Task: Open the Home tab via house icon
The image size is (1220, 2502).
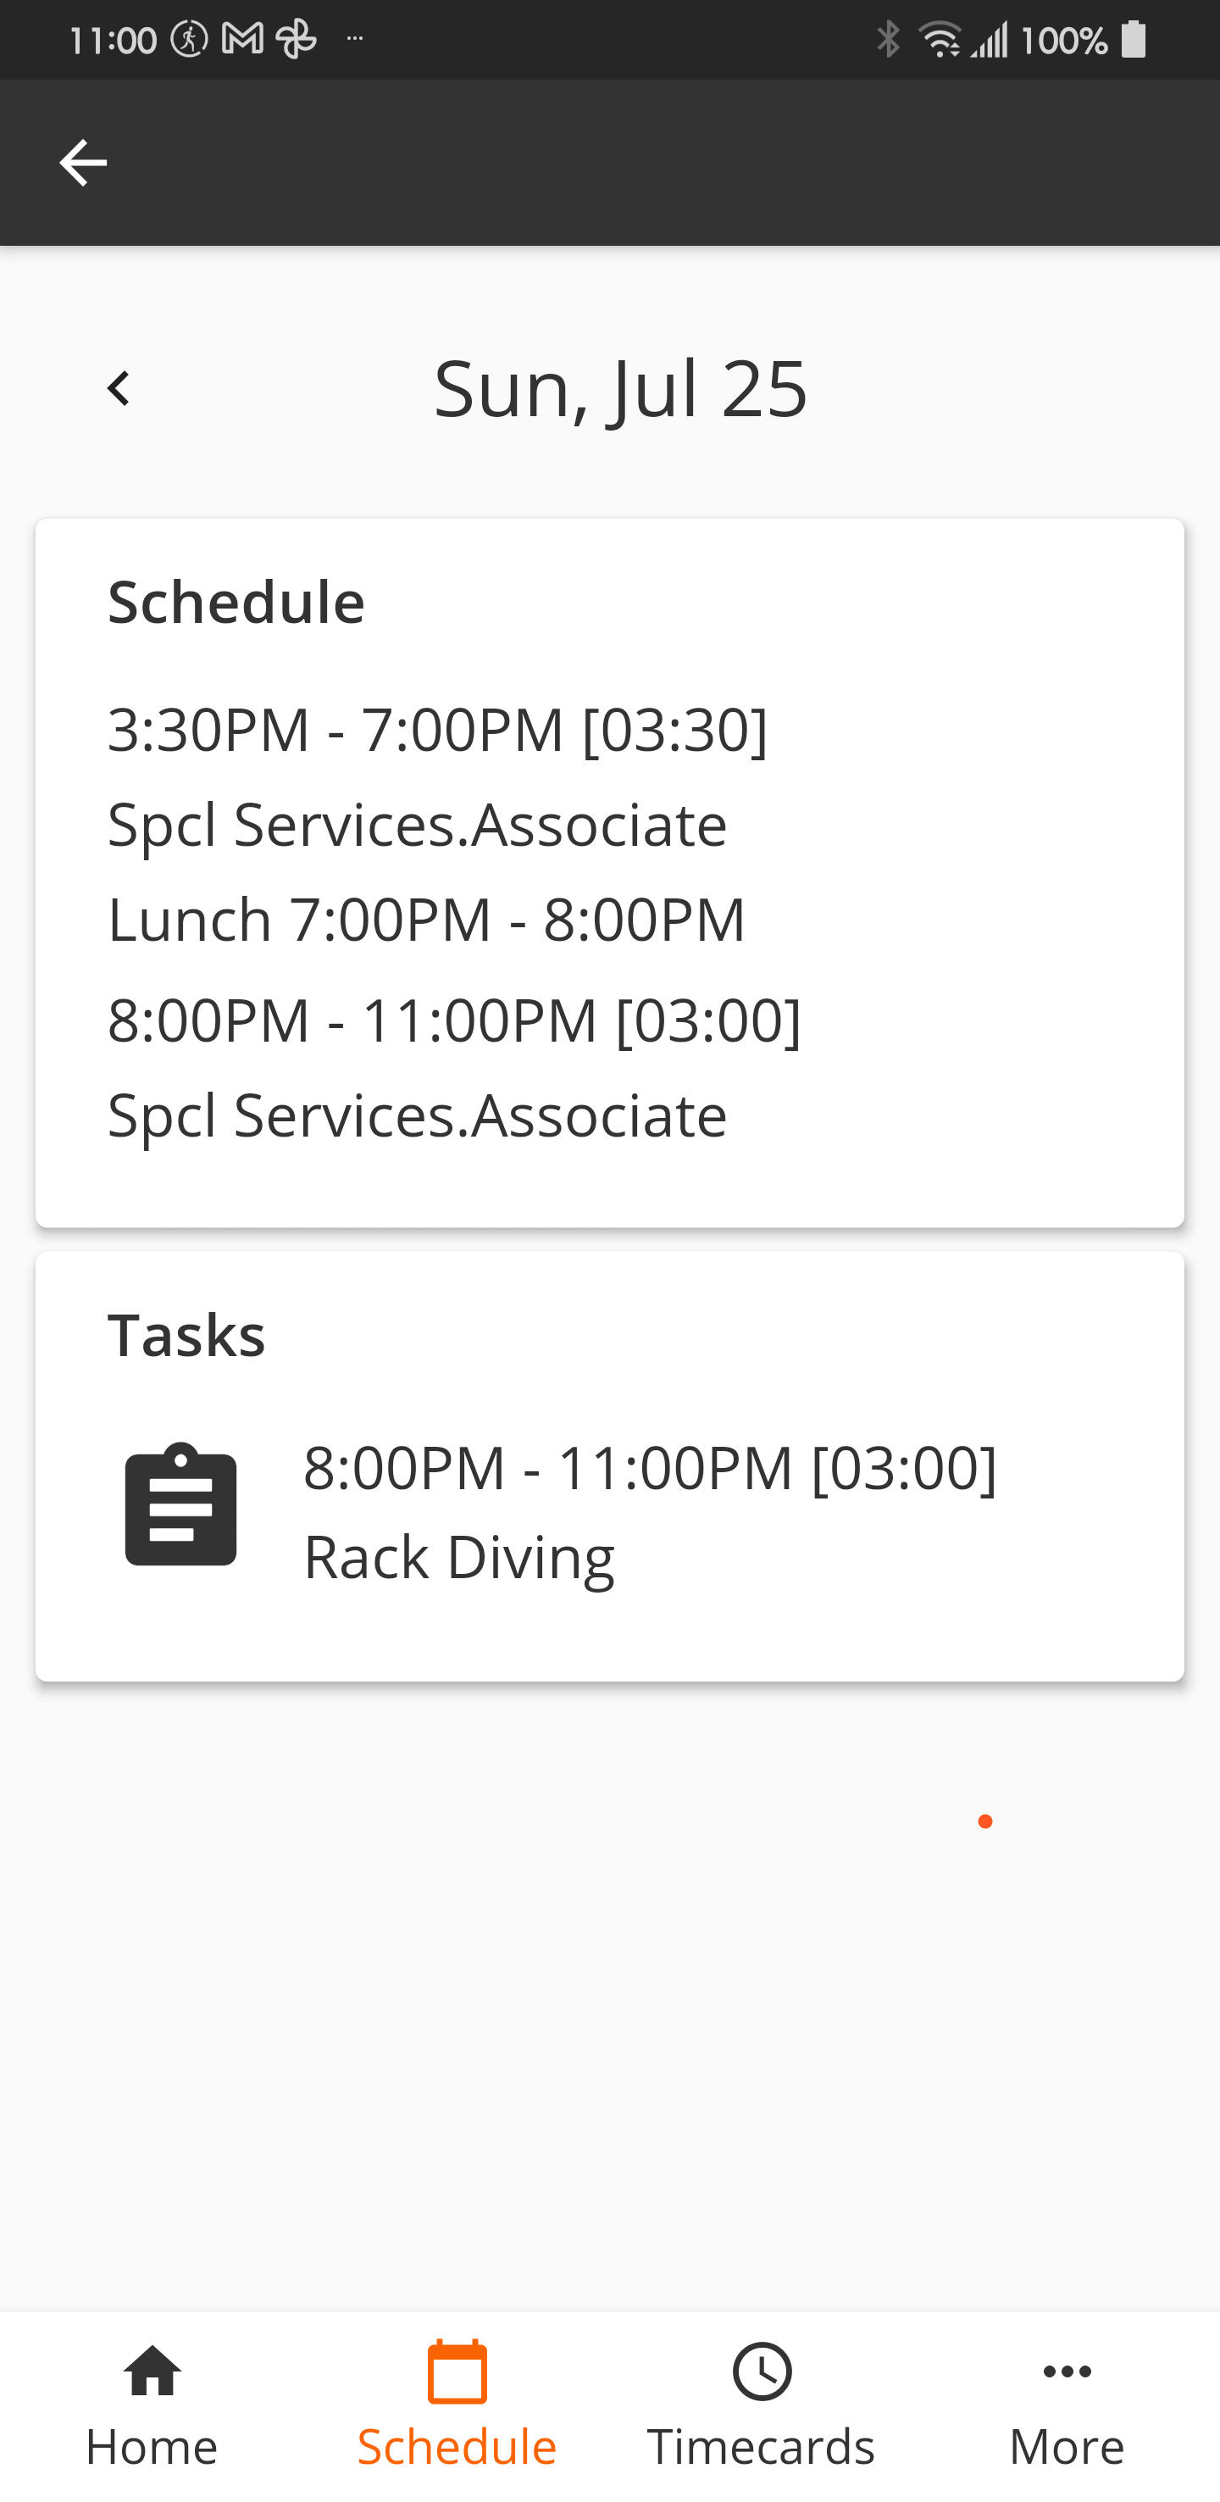Action: (x=152, y=2371)
